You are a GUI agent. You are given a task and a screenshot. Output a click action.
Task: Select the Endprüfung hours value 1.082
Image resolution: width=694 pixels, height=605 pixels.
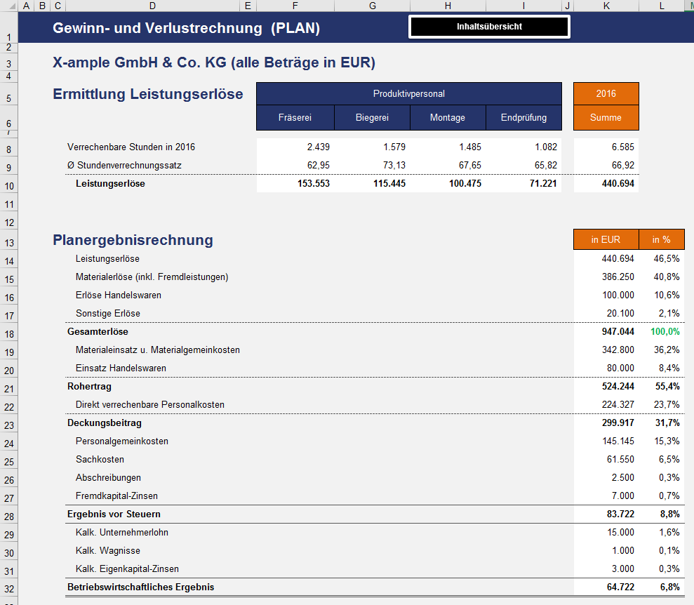pos(523,147)
